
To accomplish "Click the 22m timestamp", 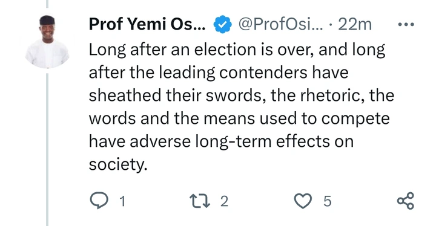I will tap(355, 24).
